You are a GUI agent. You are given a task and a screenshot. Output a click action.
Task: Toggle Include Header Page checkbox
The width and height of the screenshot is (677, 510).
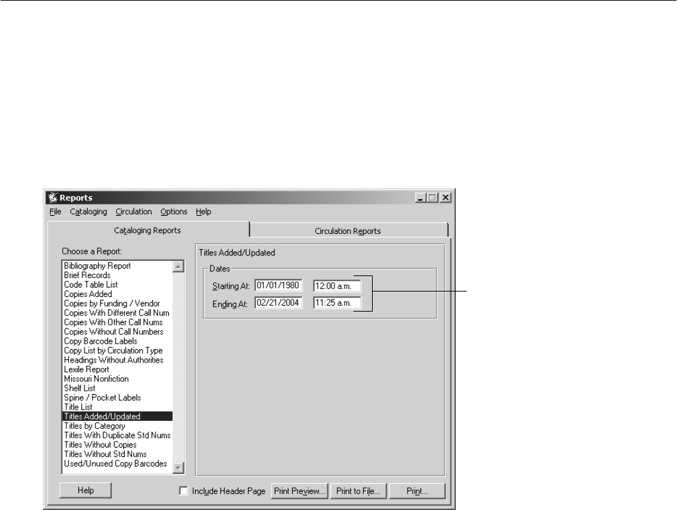click(184, 491)
